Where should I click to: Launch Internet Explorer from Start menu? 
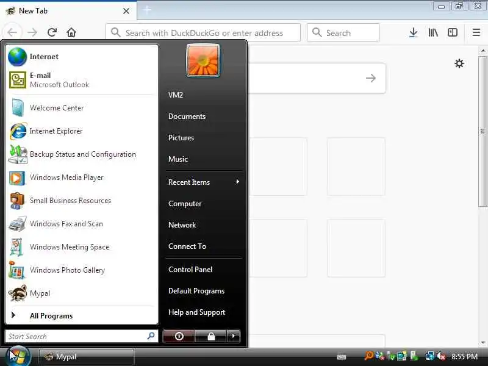(82, 131)
